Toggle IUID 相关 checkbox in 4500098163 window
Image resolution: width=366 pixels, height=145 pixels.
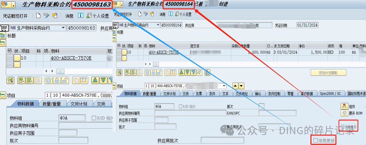(94, 118)
